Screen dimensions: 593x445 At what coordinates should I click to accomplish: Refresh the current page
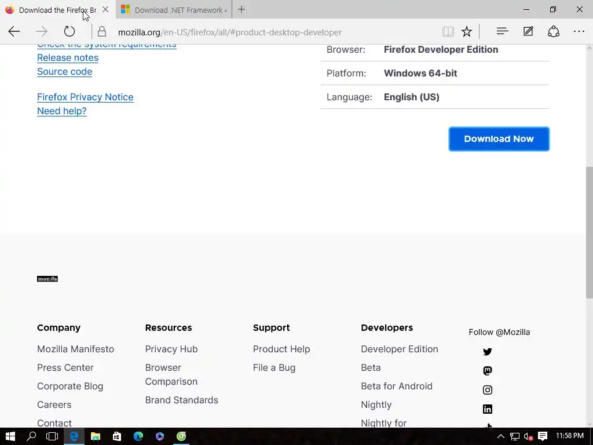[x=69, y=31]
